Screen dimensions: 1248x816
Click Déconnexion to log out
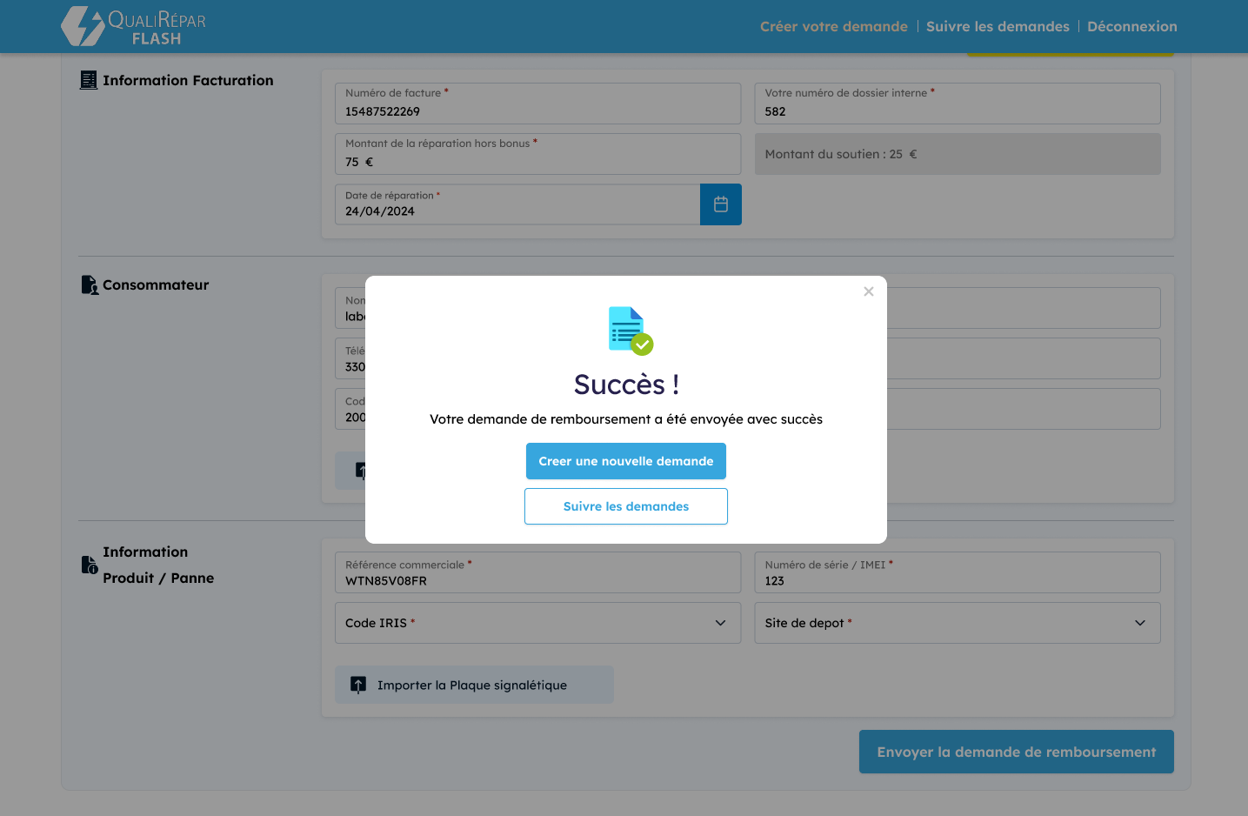pyautogui.click(x=1131, y=27)
